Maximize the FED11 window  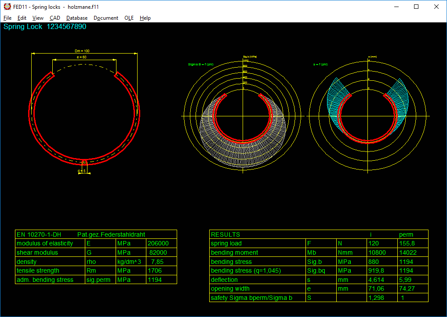point(416,7)
